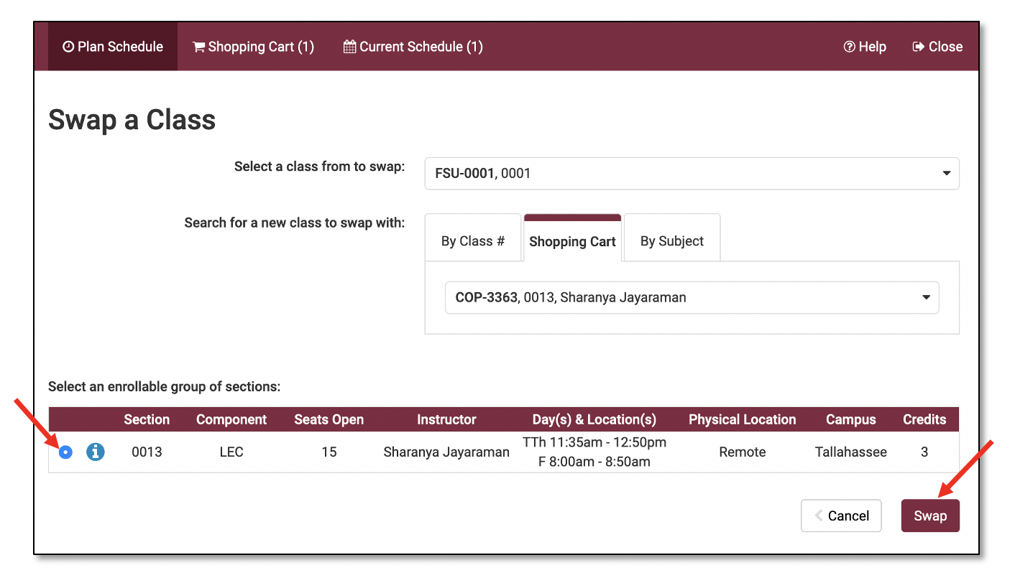Click the cart icon in the top navigation
Viewport: 1015px width, 583px height.
[199, 47]
